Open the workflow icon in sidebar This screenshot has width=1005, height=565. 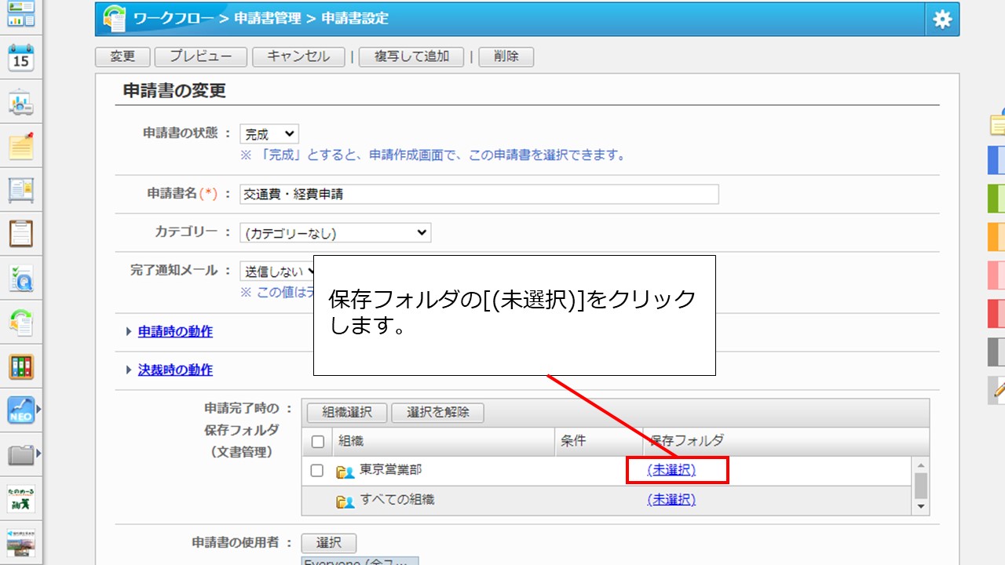coord(21,322)
